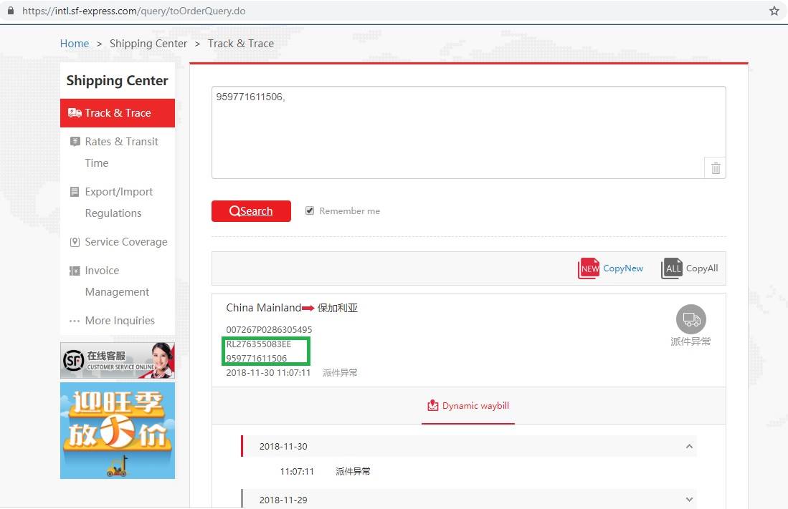This screenshot has height=509, width=788.
Task: Click the CopyAll link text
Action: tap(702, 268)
